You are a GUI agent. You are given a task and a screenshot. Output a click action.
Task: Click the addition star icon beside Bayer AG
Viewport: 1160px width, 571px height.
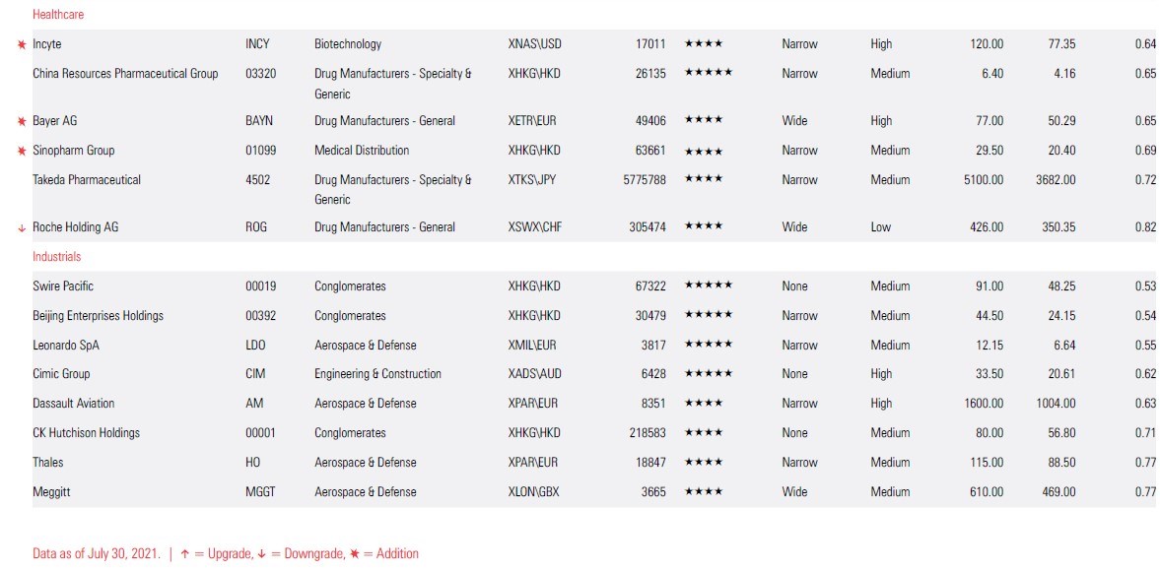tap(22, 121)
